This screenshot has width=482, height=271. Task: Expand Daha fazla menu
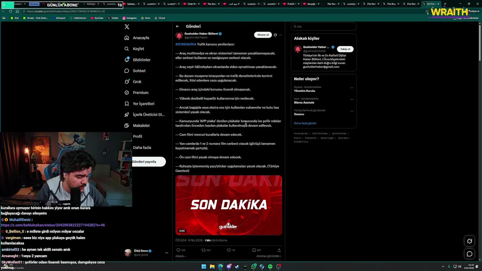pos(142,148)
